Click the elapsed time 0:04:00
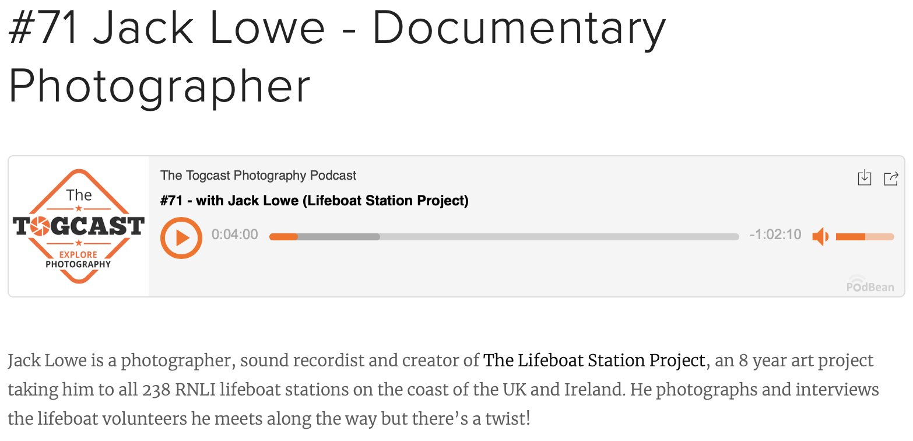The image size is (913, 441). point(234,235)
